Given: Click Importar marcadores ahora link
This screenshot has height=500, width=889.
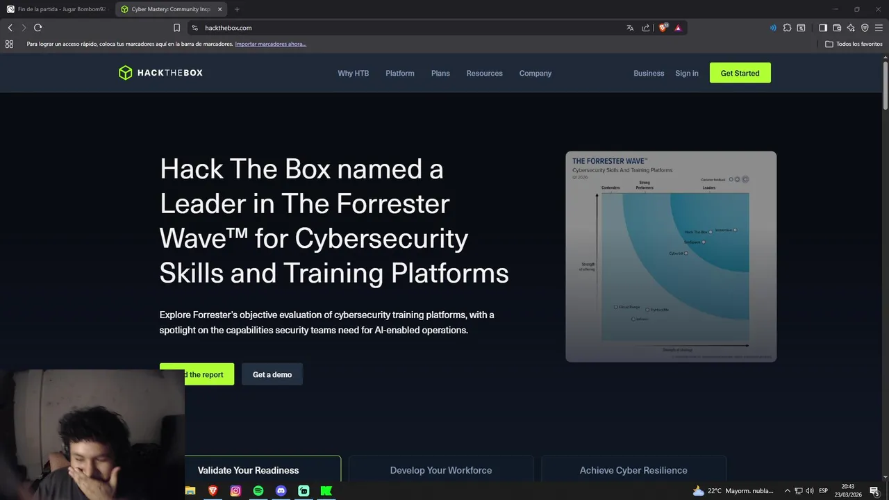Looking at the screenshot, I should [x=271, y=44].
